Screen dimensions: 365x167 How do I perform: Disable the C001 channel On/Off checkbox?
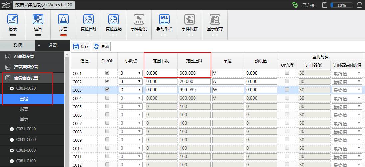click(107, 73)
